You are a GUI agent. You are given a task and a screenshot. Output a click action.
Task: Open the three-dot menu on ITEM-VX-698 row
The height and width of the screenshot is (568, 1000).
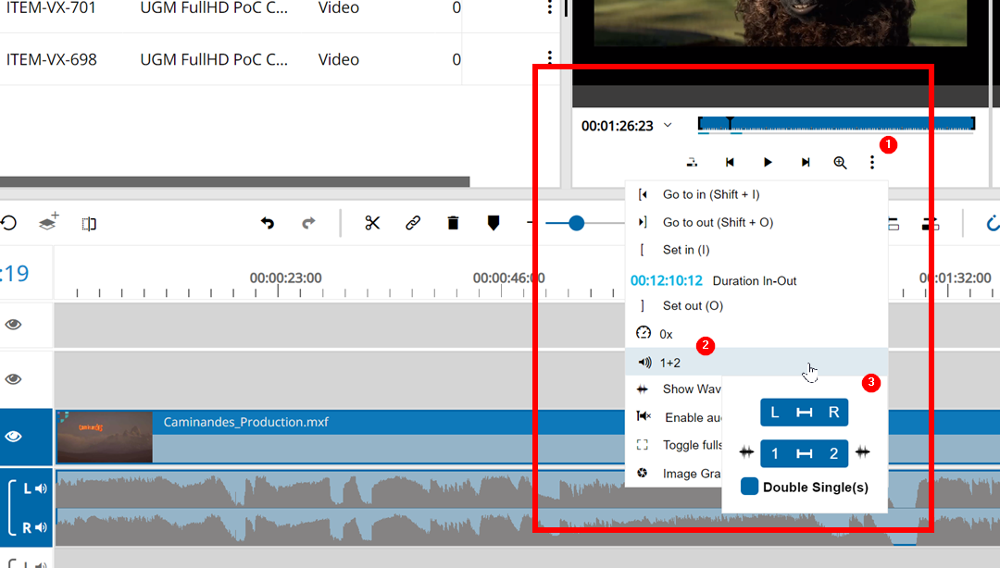click(549, 58)
